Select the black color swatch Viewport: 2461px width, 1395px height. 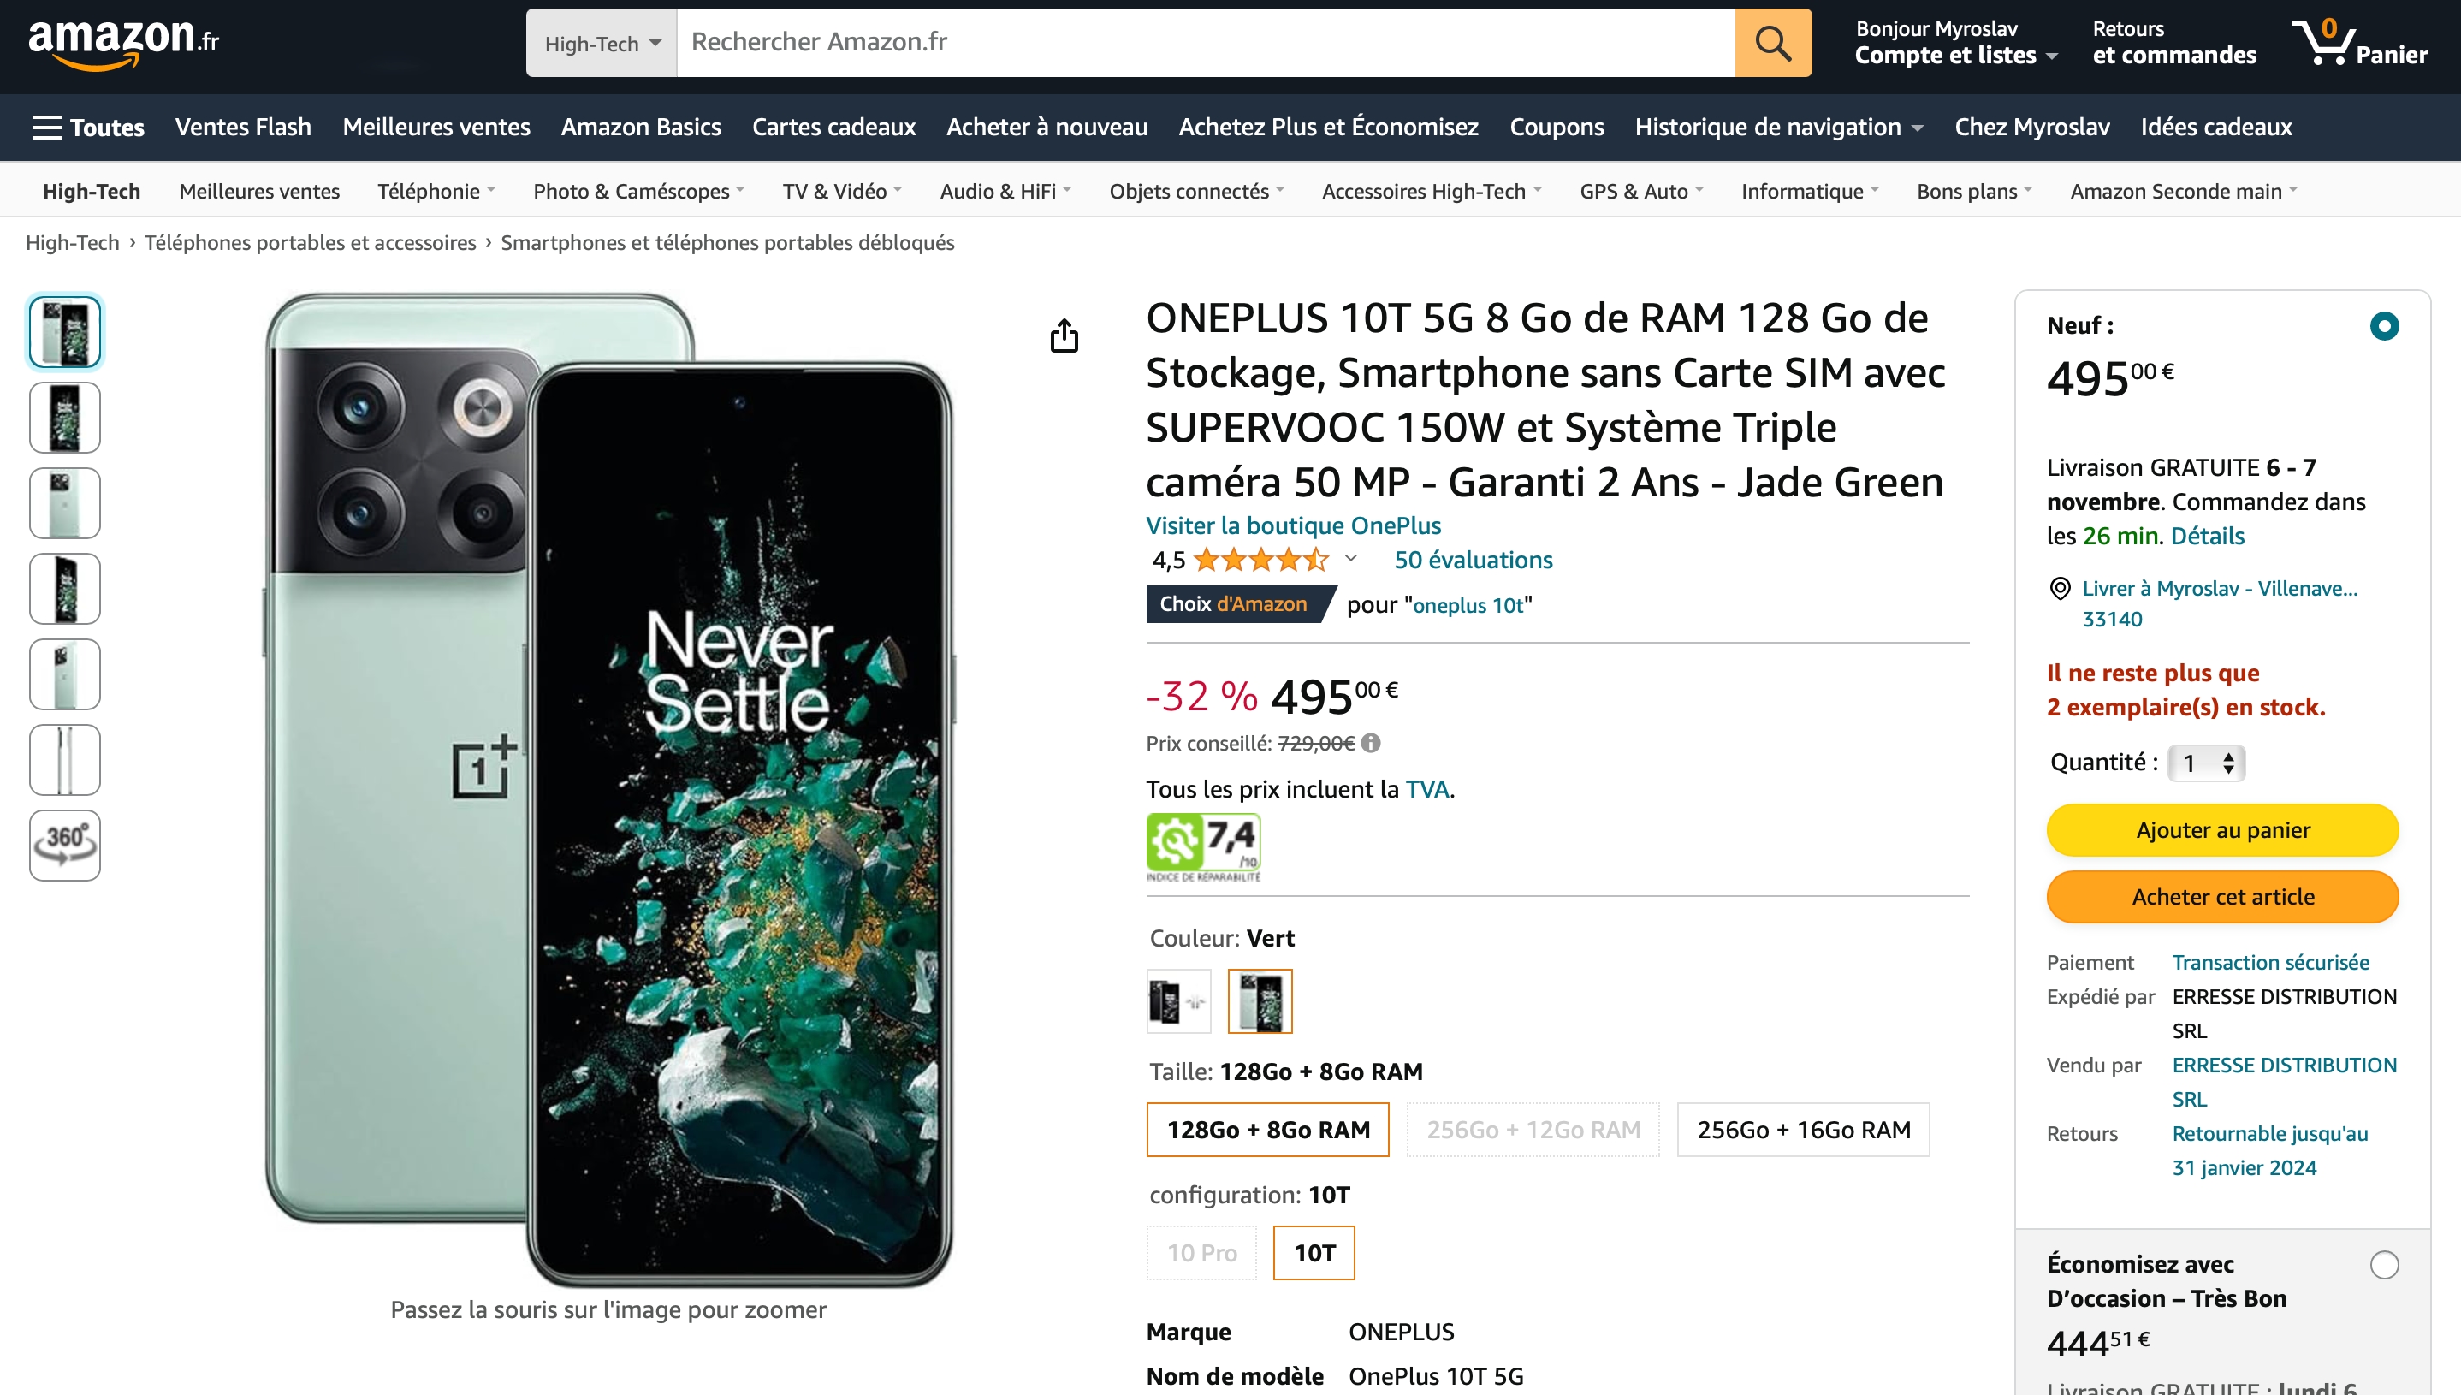click(x=1178, y=1001)
